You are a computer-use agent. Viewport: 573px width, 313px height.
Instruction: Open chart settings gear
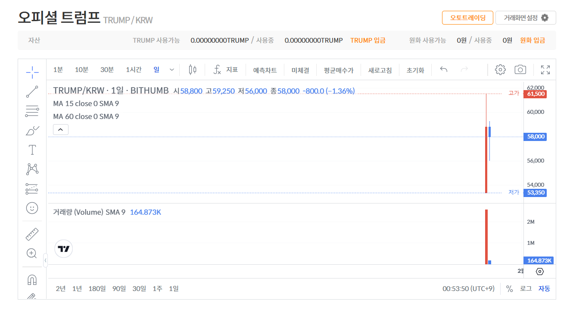click(500, 69)
